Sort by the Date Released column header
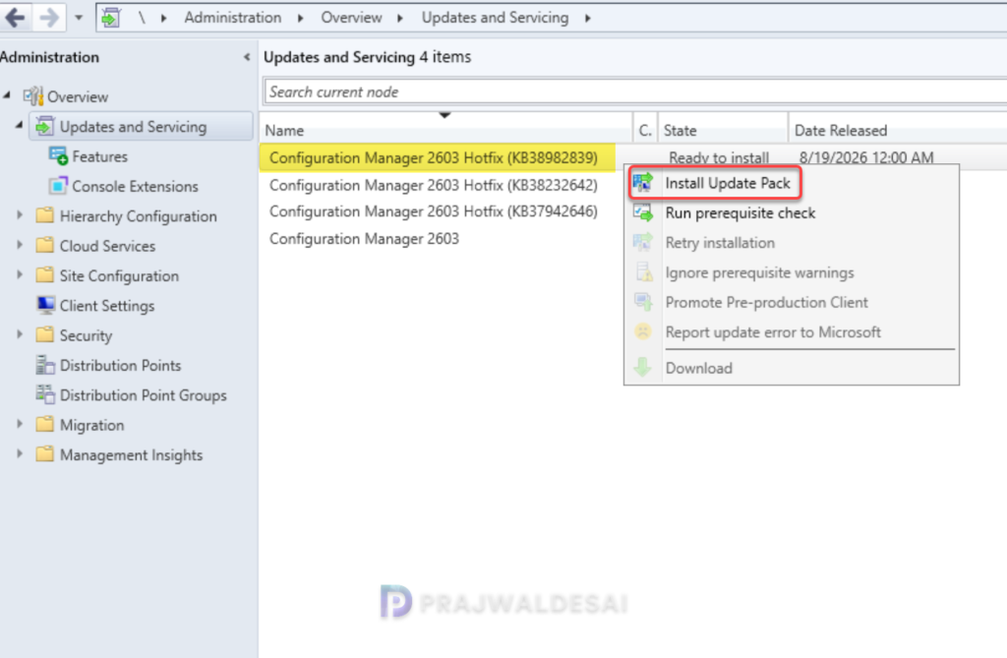The width and height of the screenshot is (1007, 658). (x=898, y=130)
